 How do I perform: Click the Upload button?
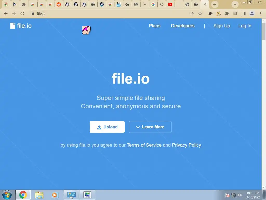[x=107, y=127]
